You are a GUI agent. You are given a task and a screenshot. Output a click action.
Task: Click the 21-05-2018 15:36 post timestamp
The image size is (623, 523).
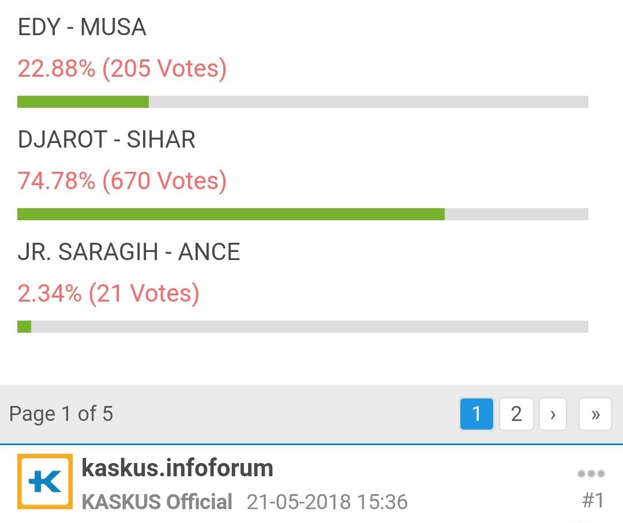click(327, 502)
